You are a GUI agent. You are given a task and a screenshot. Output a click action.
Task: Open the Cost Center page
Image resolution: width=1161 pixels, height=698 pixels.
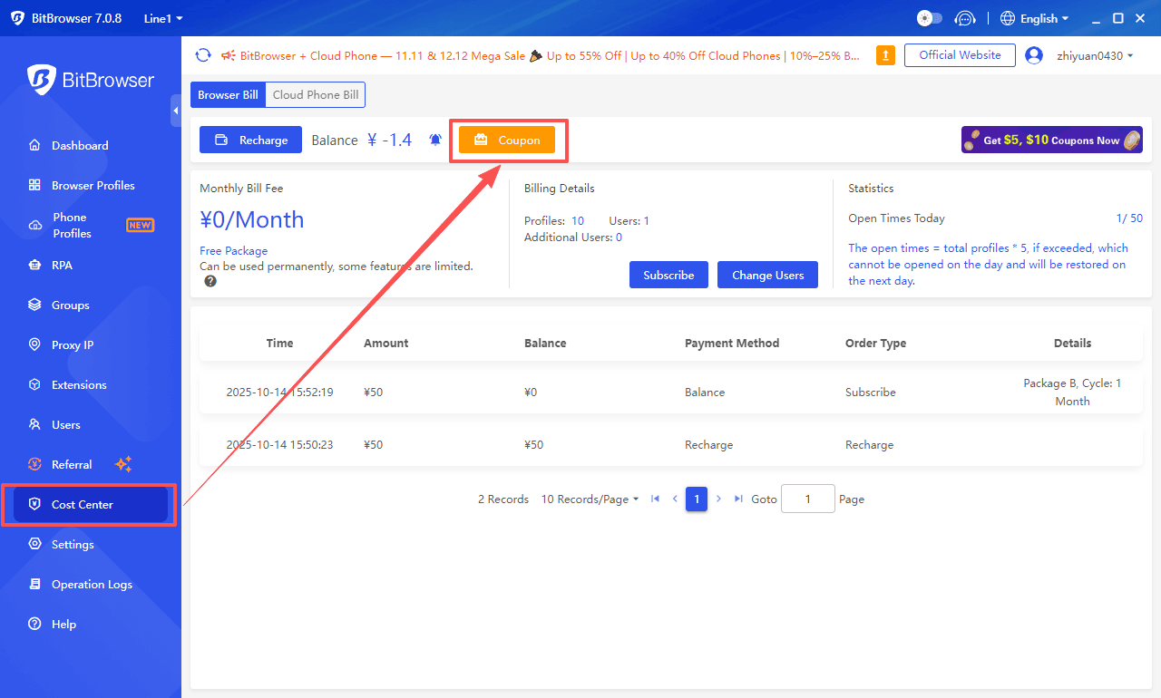(x=83, y=504)
